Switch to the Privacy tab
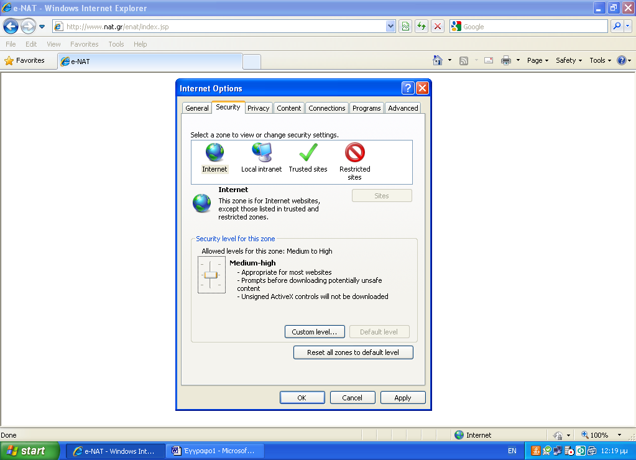 pyautogui.click(x=259, y=108)
